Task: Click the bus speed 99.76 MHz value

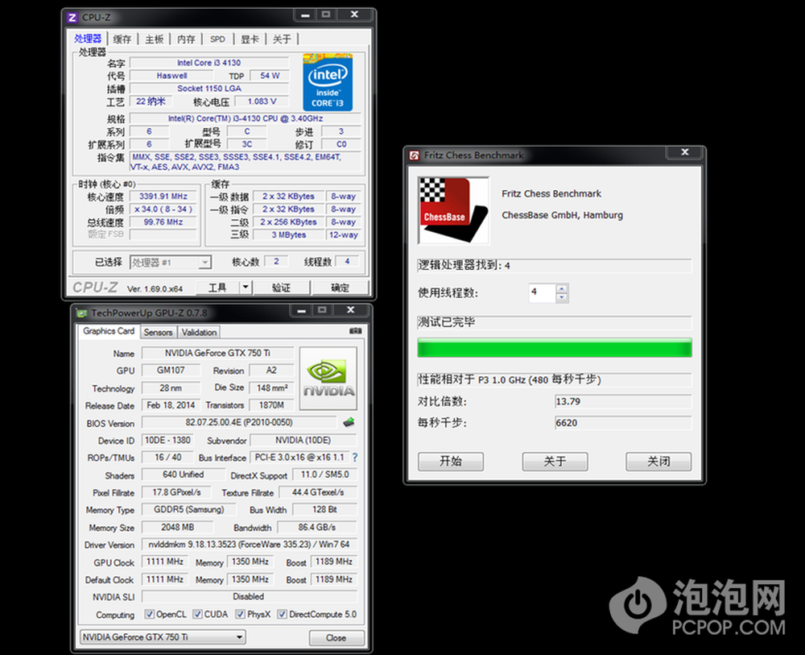Action: tap(163, 222)
